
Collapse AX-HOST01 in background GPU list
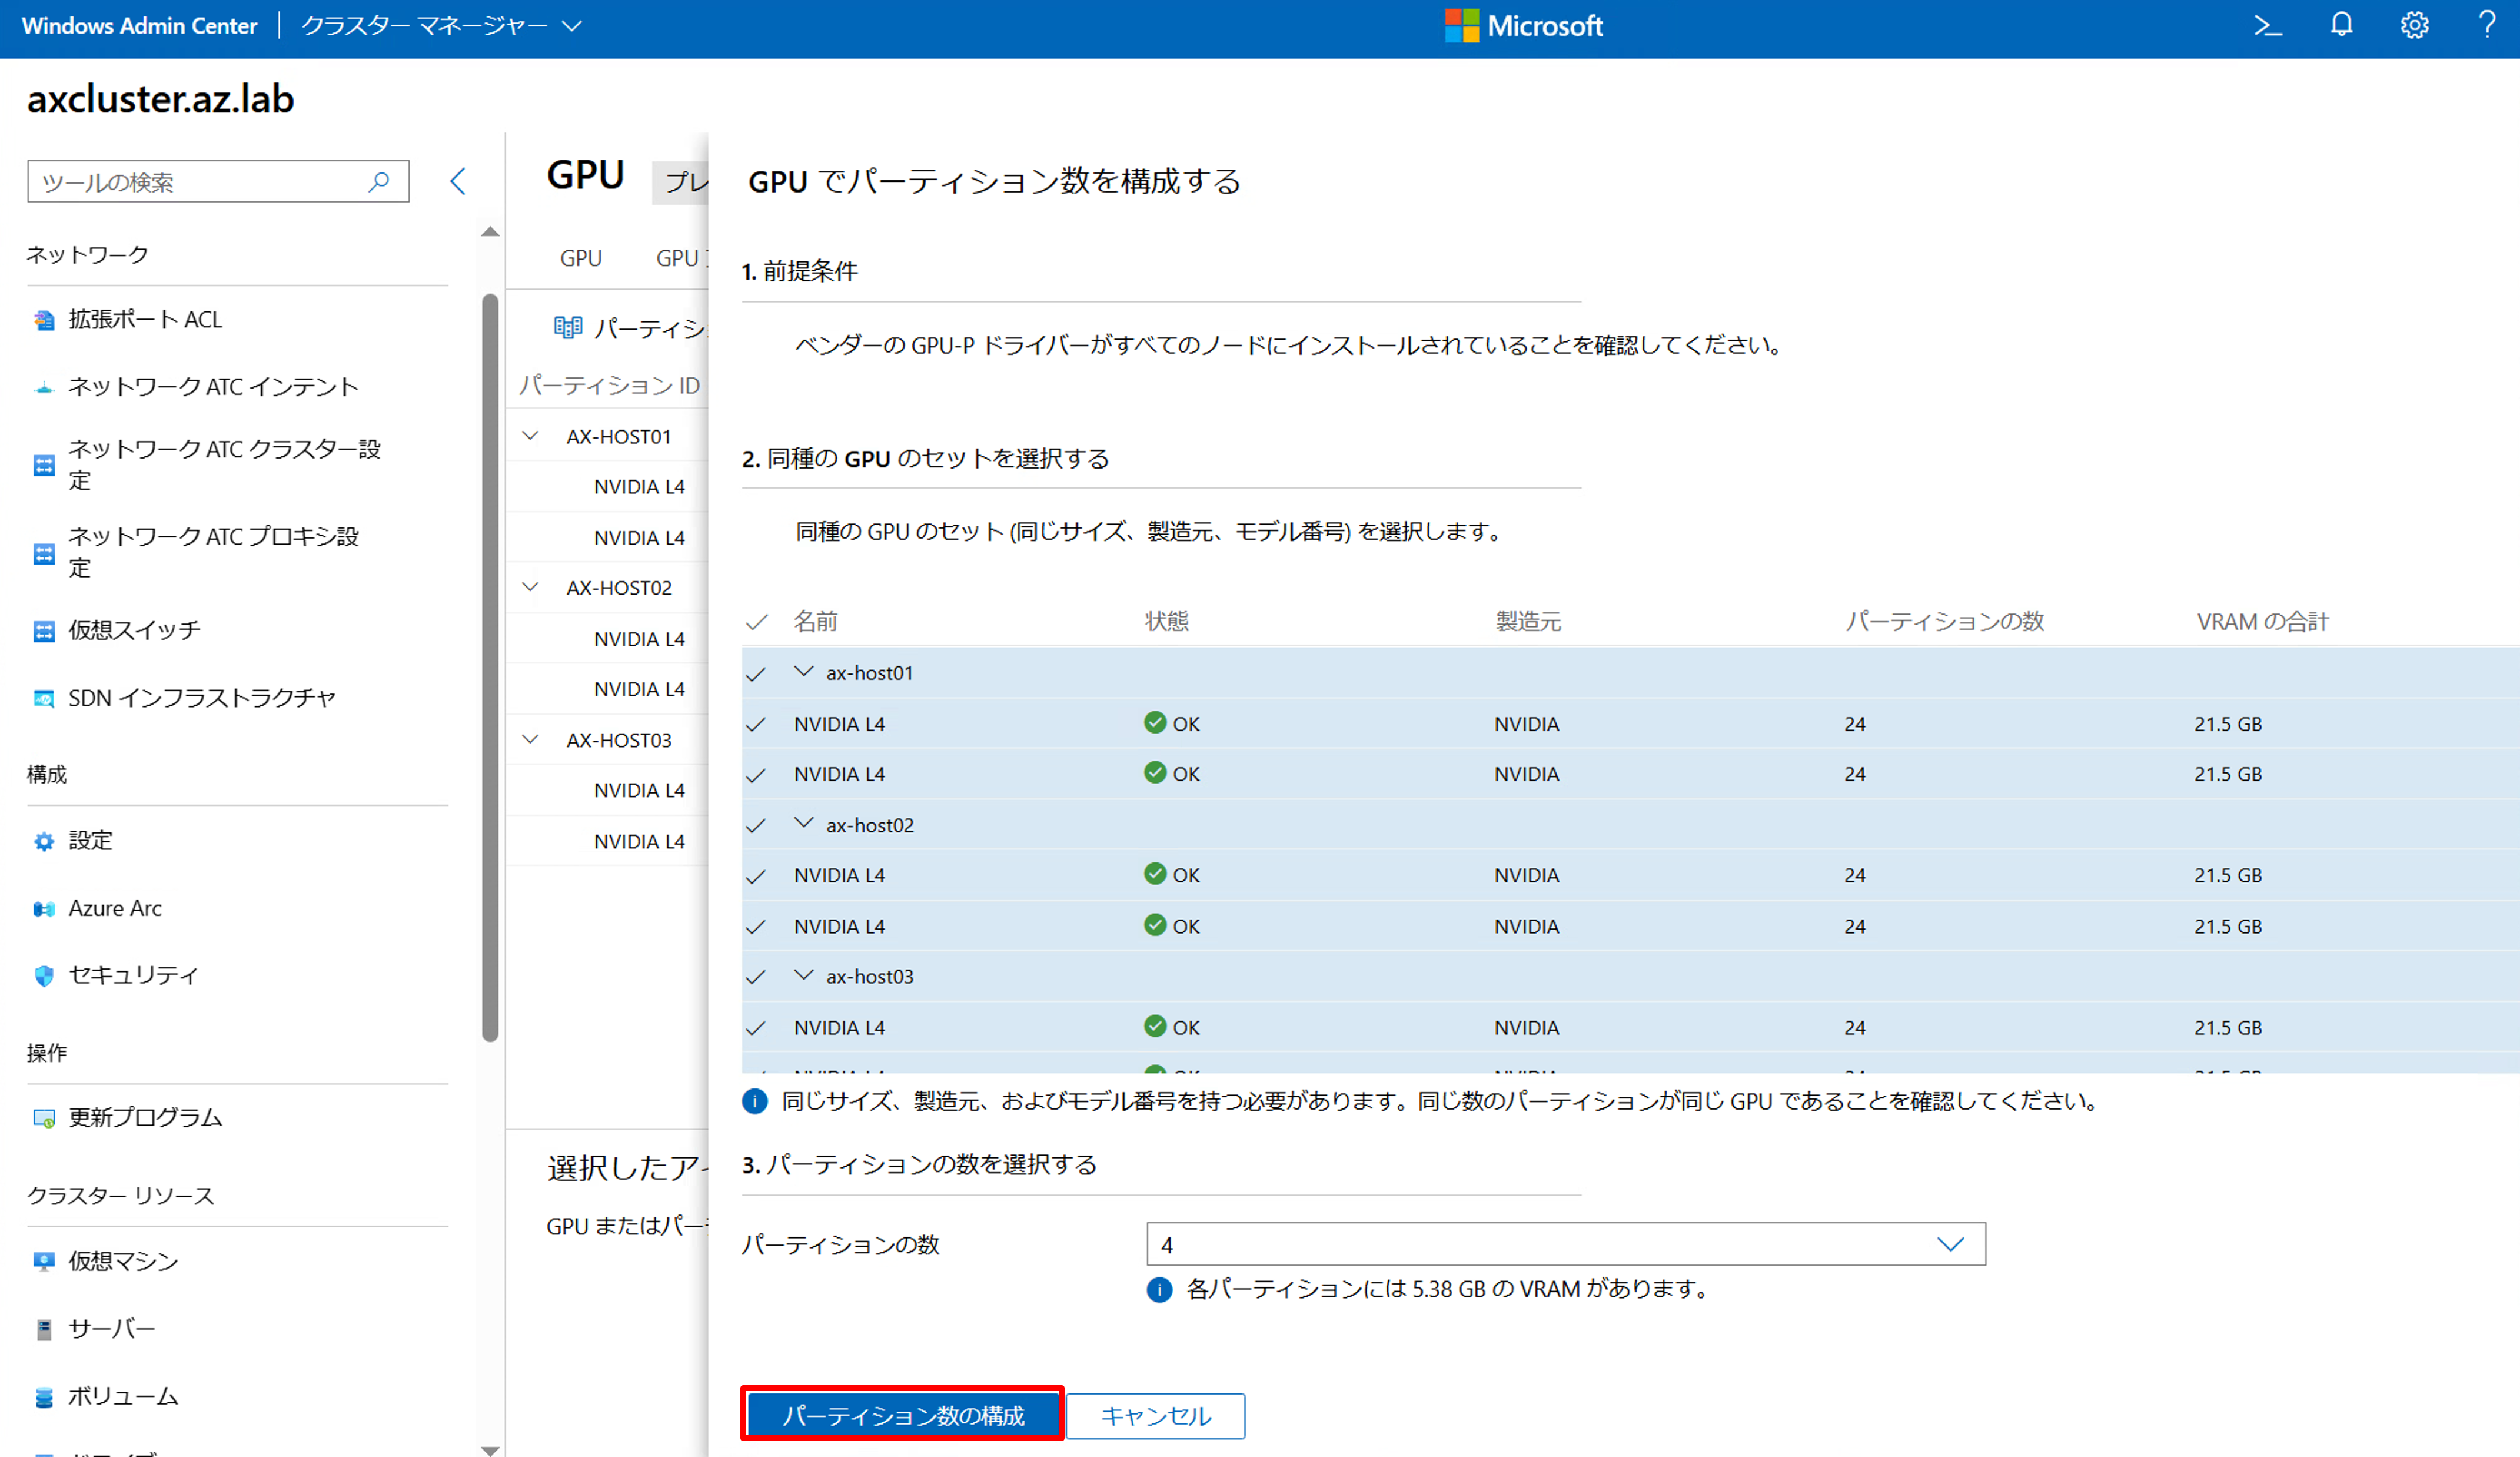pos(531,436)
